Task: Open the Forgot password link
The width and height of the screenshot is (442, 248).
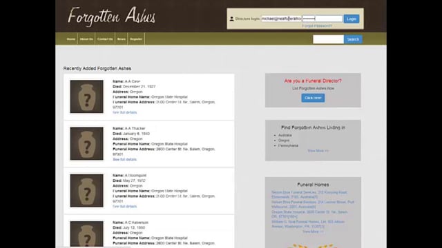Action: pyautogui.click(x=317, y=26)
